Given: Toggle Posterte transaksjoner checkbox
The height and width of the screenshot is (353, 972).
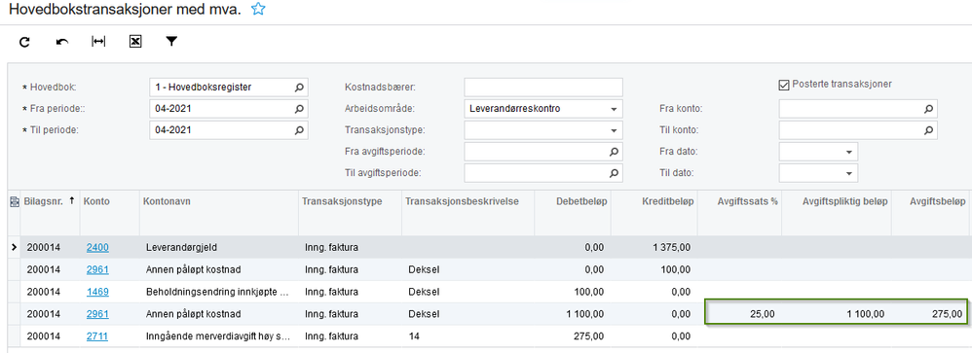Looking at the screenshot, I should pos(784,85).
